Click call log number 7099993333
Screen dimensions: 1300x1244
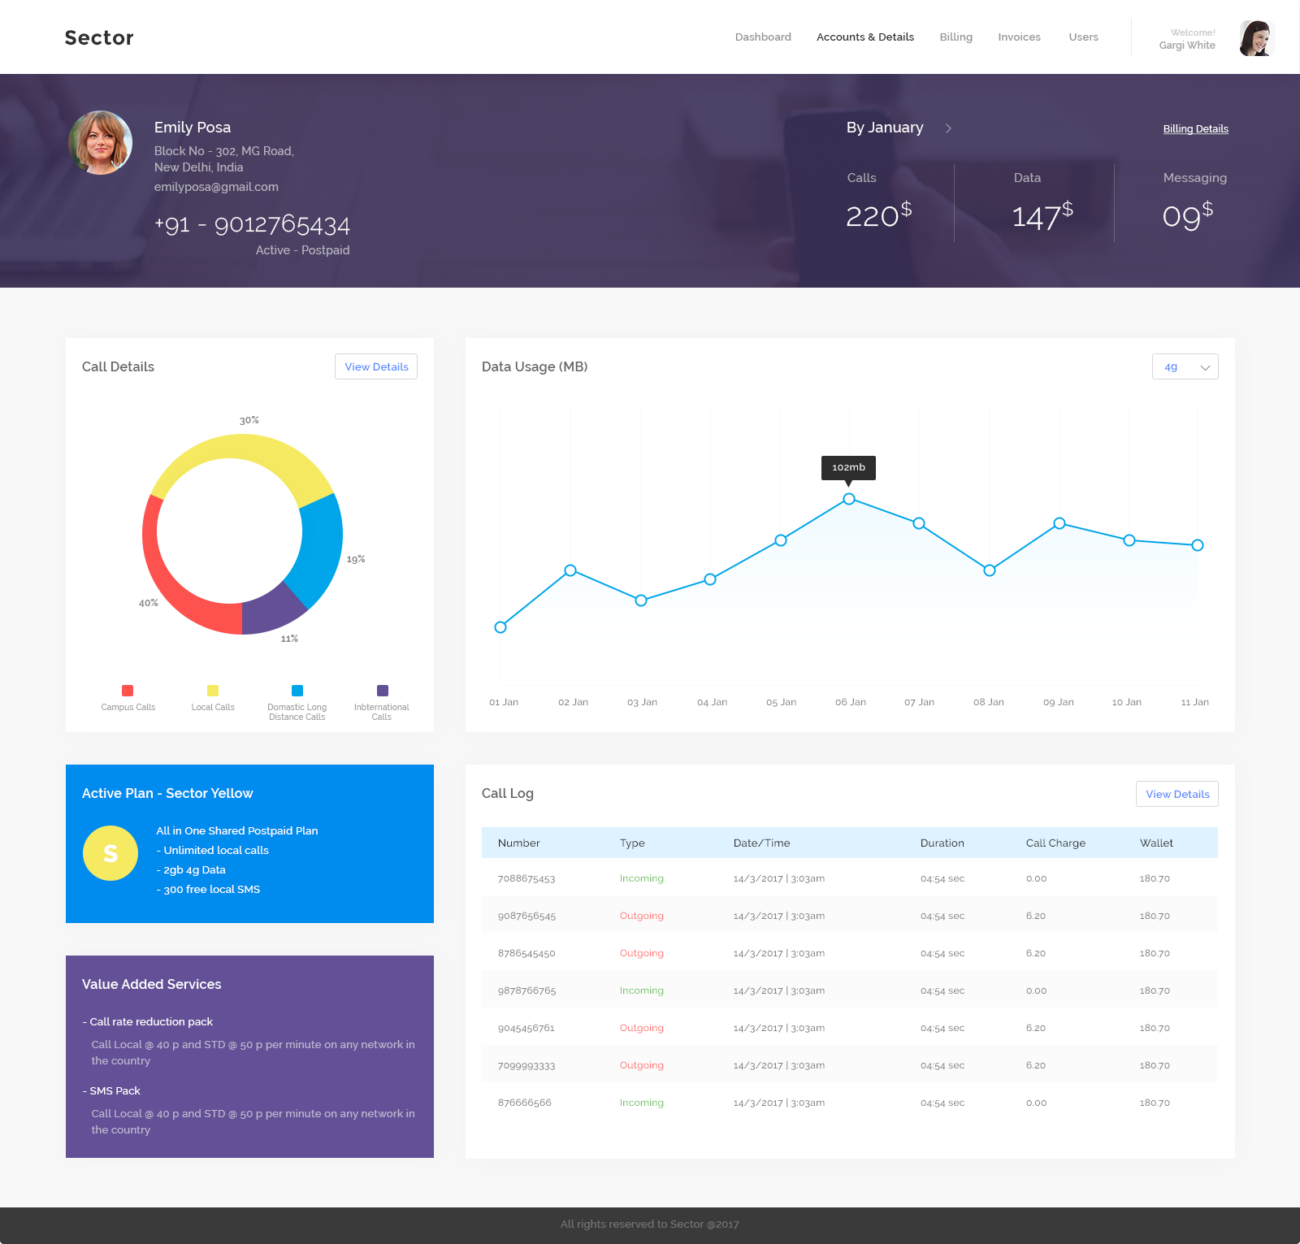pyautogui.click(x=526, y=1065)
